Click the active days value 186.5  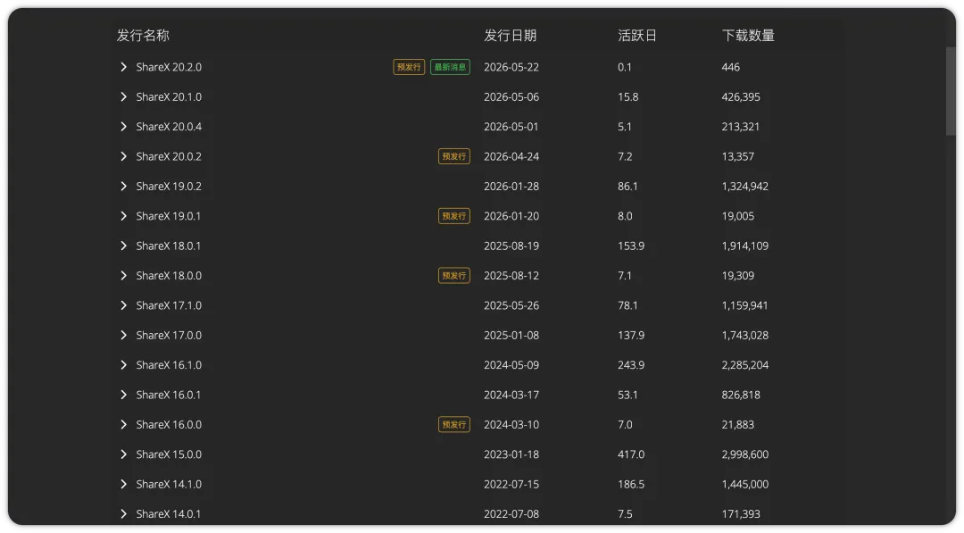point(631,485)
